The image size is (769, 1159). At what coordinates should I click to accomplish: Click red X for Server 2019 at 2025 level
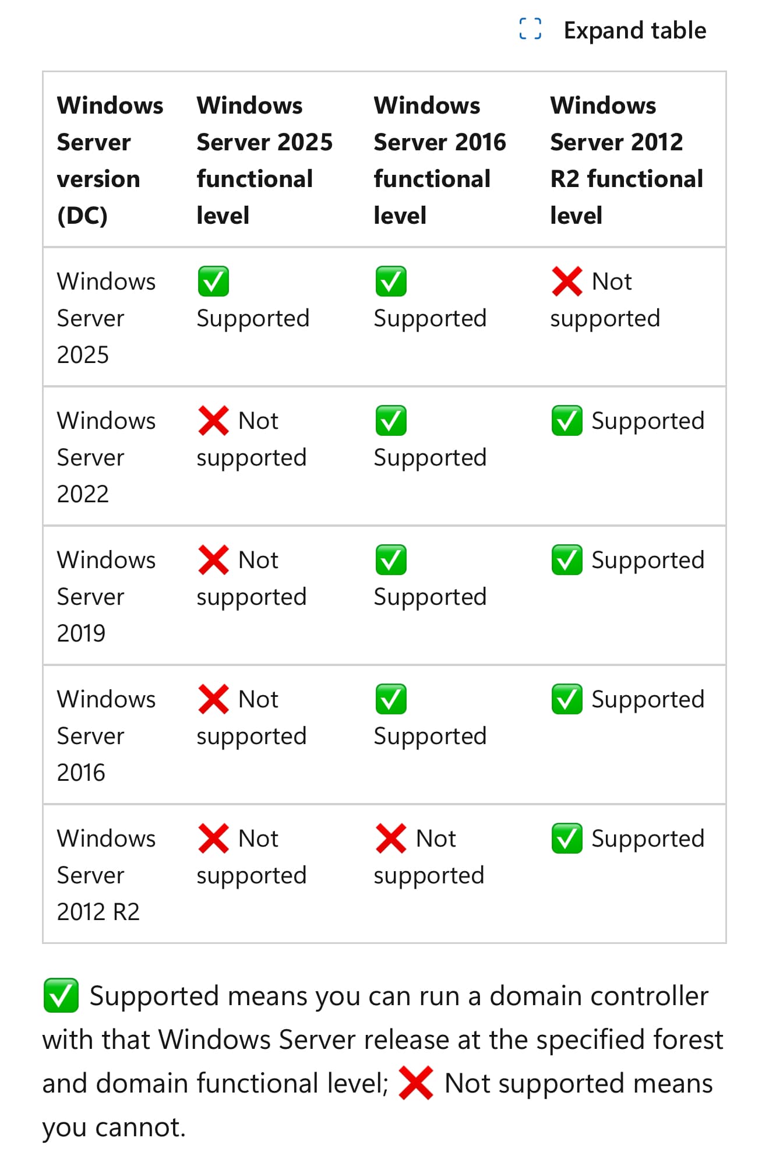click(x=213, y=560)
